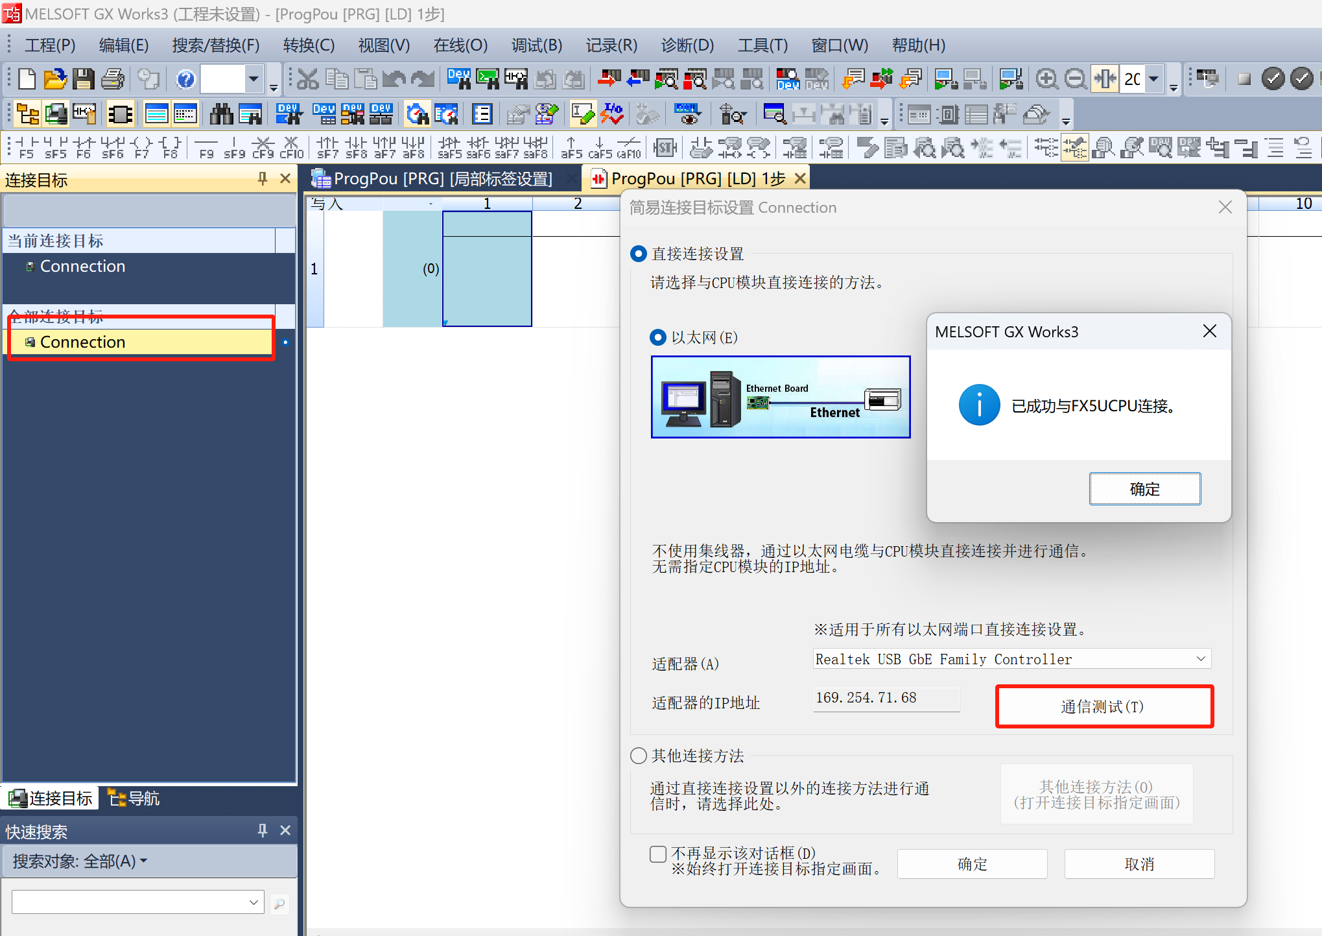
Task: Click the Read from PLC blue arrow icon
Action: [x=637, y=79]
